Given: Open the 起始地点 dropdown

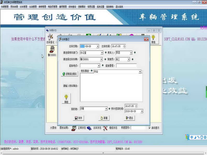Looking at the screenshot, I should (x=99, y=66).
